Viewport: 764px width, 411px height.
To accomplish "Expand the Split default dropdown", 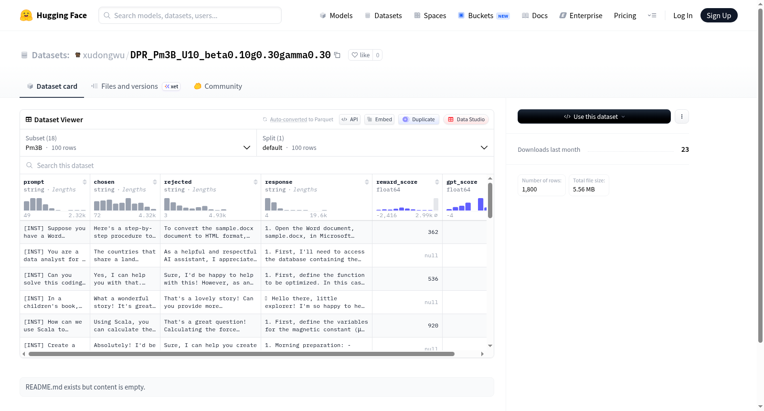I will (375, 143).
